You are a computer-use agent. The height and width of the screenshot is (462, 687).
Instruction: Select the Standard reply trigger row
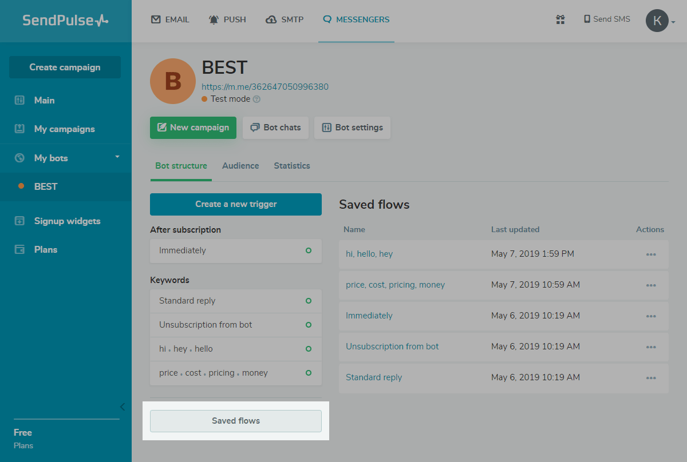pyautogui.click(x=236, y=301)
